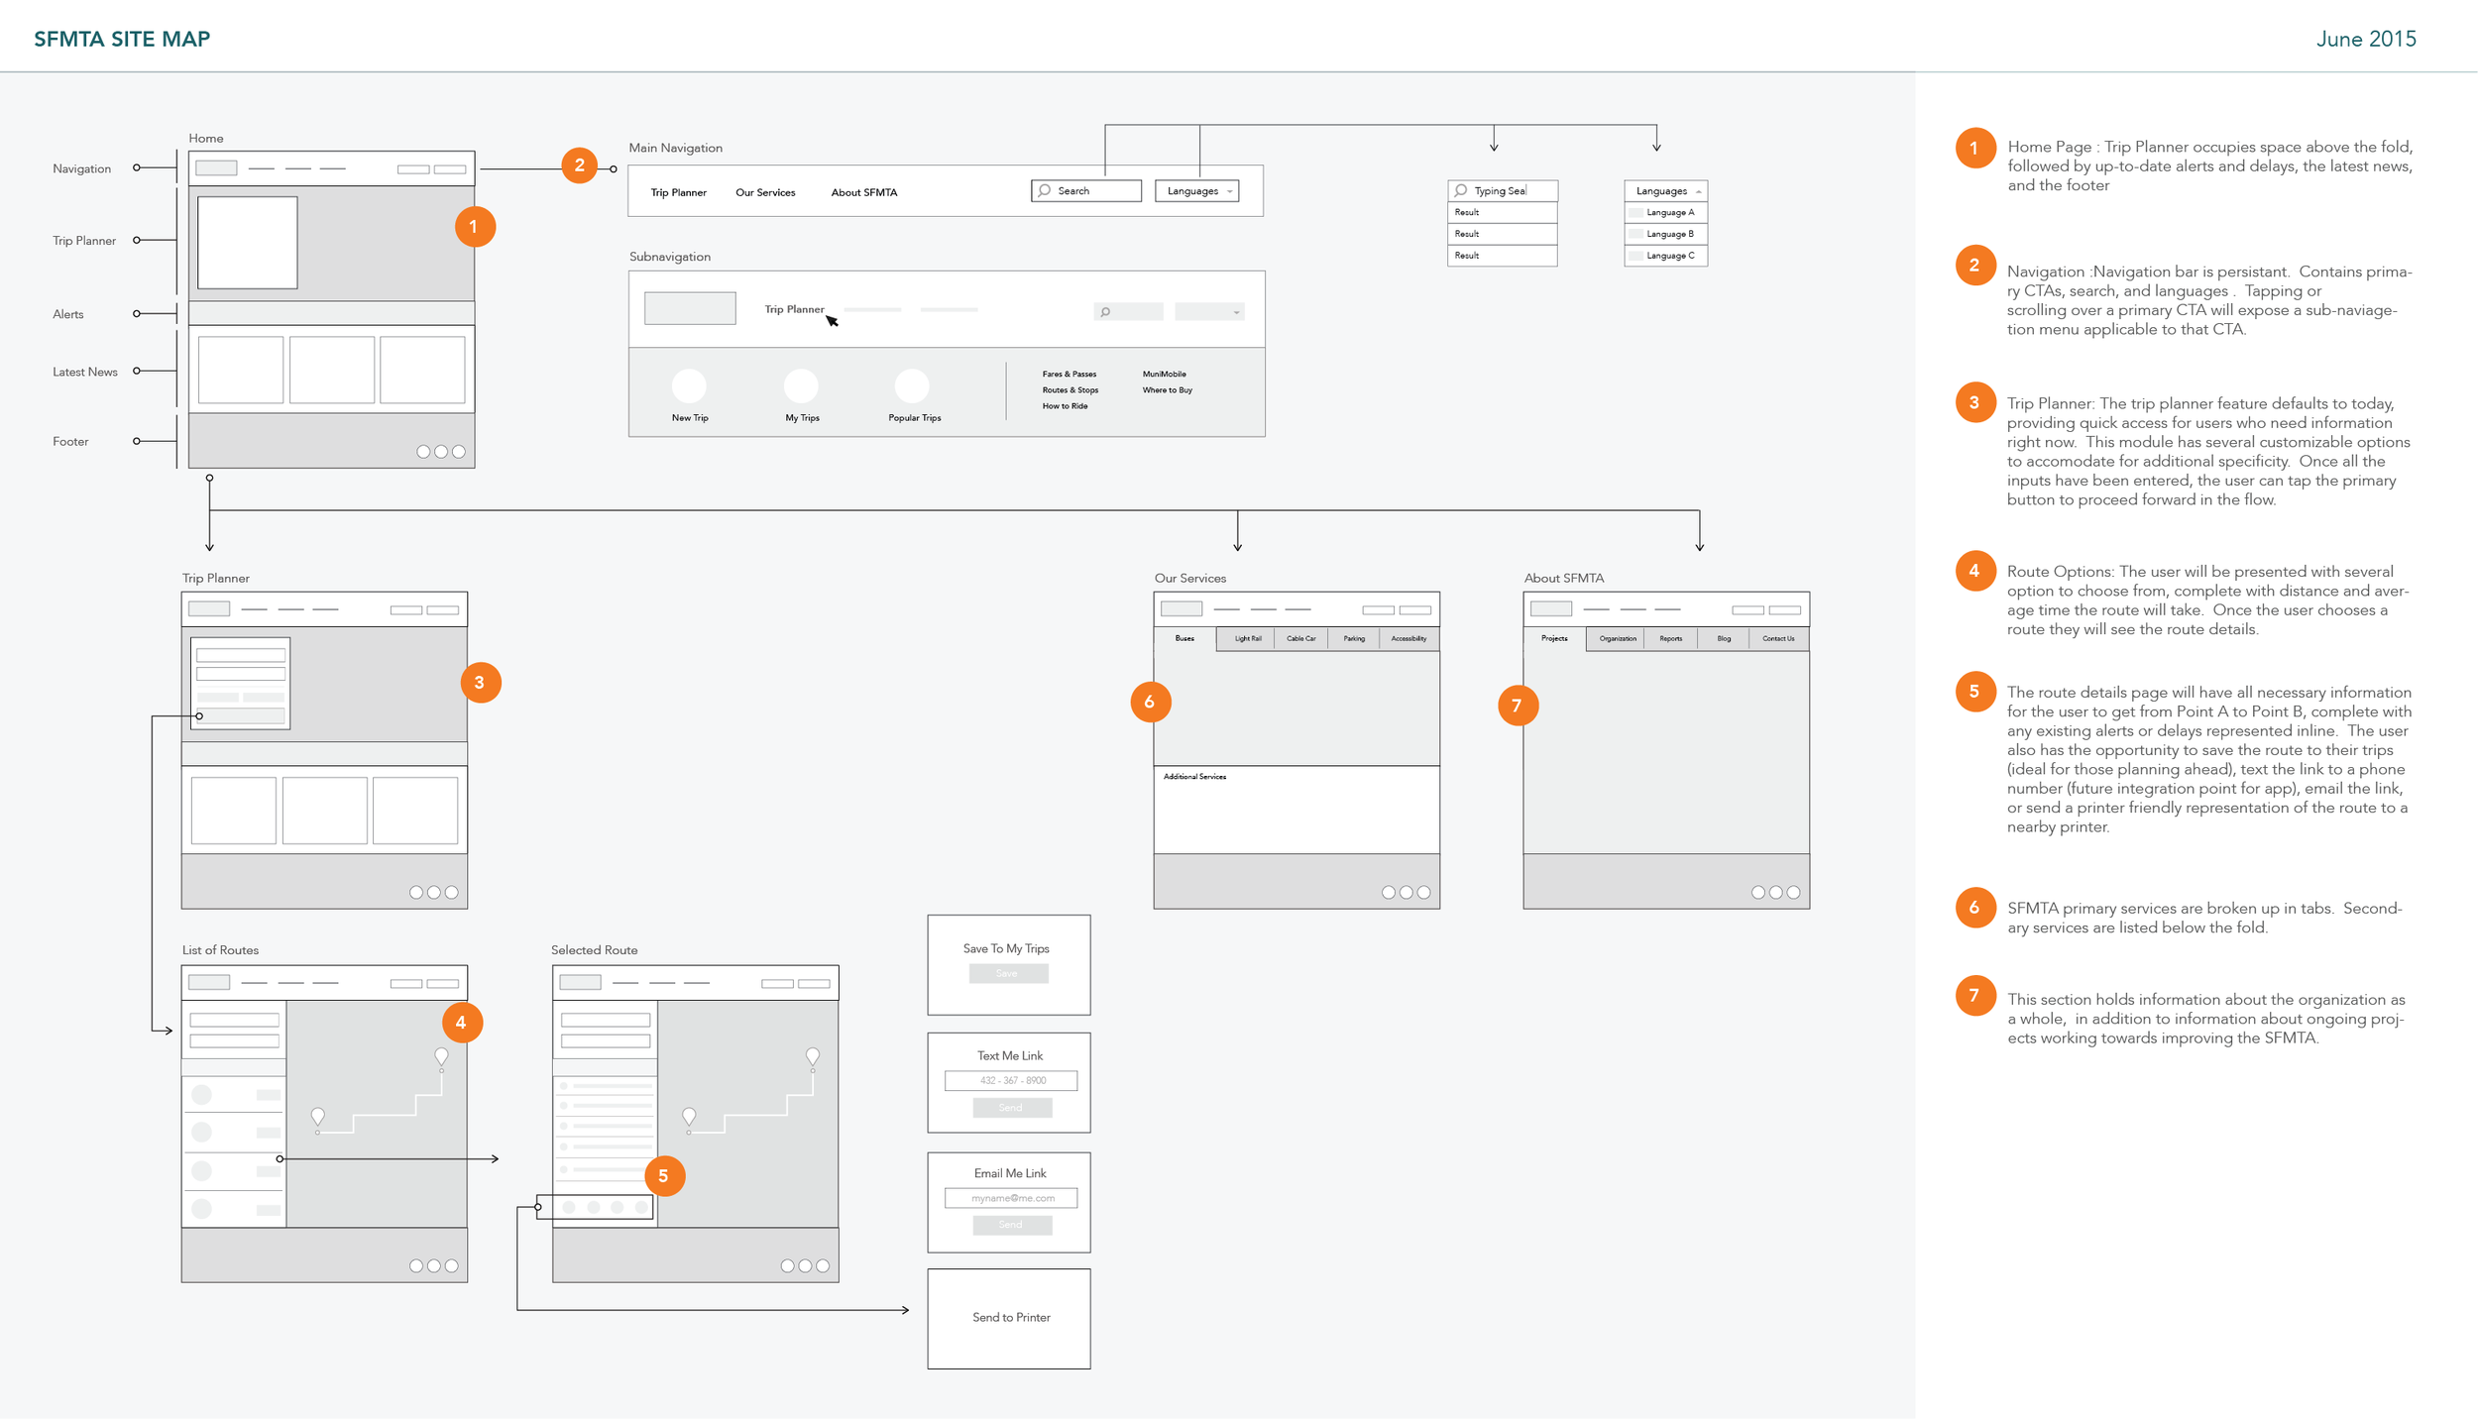This screenshot has height=1419, width=2478.
Task: Click the myname@me.com email field
Action: (1011, 1198)
